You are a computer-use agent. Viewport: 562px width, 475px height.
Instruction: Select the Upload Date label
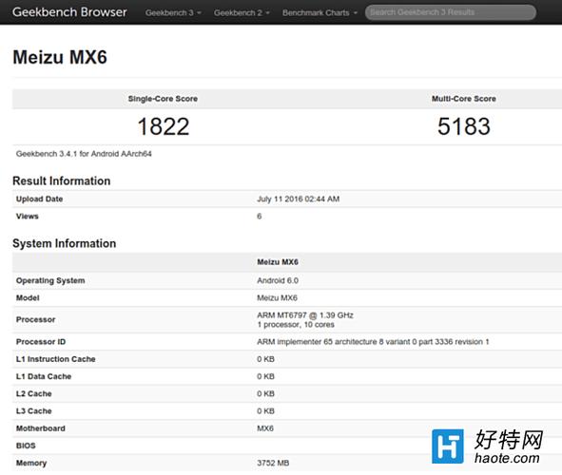(x=39, y=199)
